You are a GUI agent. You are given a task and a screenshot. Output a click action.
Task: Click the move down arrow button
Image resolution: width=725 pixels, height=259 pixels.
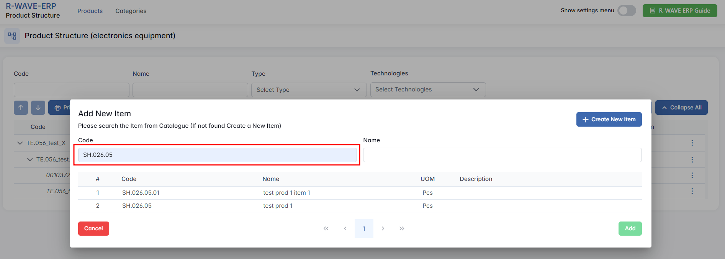[38, 108]
